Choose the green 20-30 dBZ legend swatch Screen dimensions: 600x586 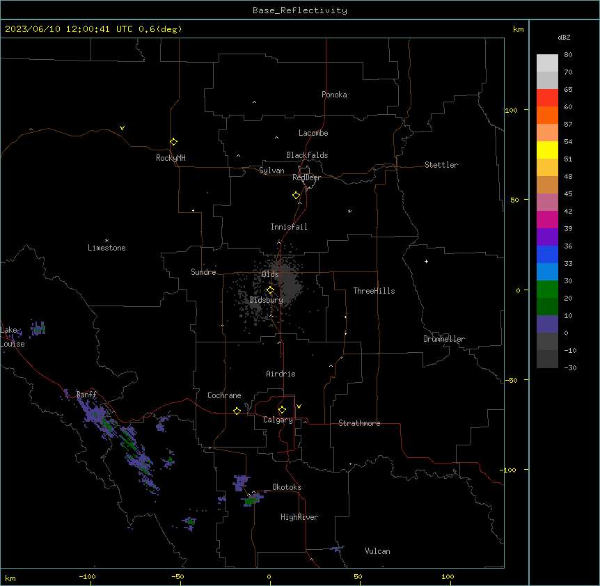pyautogui.click(x=547, y=290)
